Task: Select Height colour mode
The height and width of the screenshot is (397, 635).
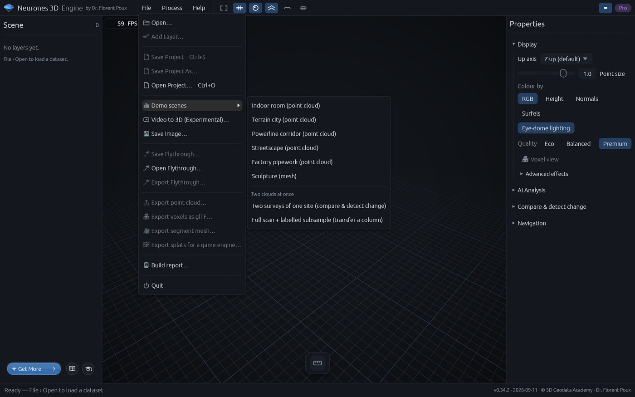Action: coord(554,98)
